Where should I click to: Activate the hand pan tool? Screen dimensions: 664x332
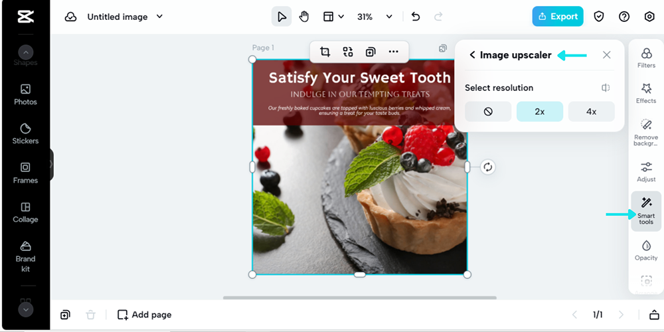(x=303, y=17)
